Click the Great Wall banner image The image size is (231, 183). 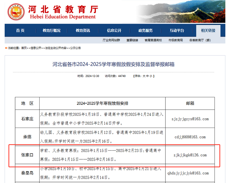181,12
